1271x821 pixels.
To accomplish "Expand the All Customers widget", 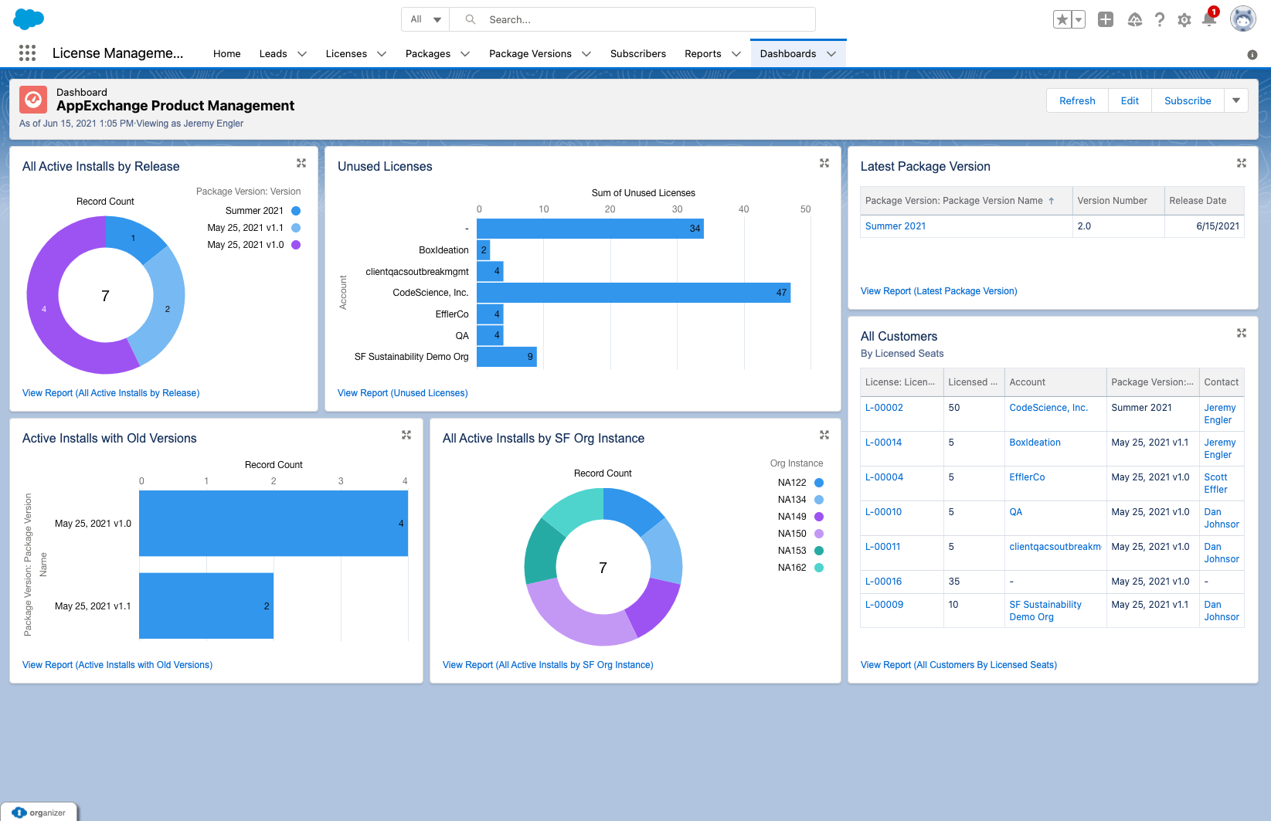I will point(1242,333).
